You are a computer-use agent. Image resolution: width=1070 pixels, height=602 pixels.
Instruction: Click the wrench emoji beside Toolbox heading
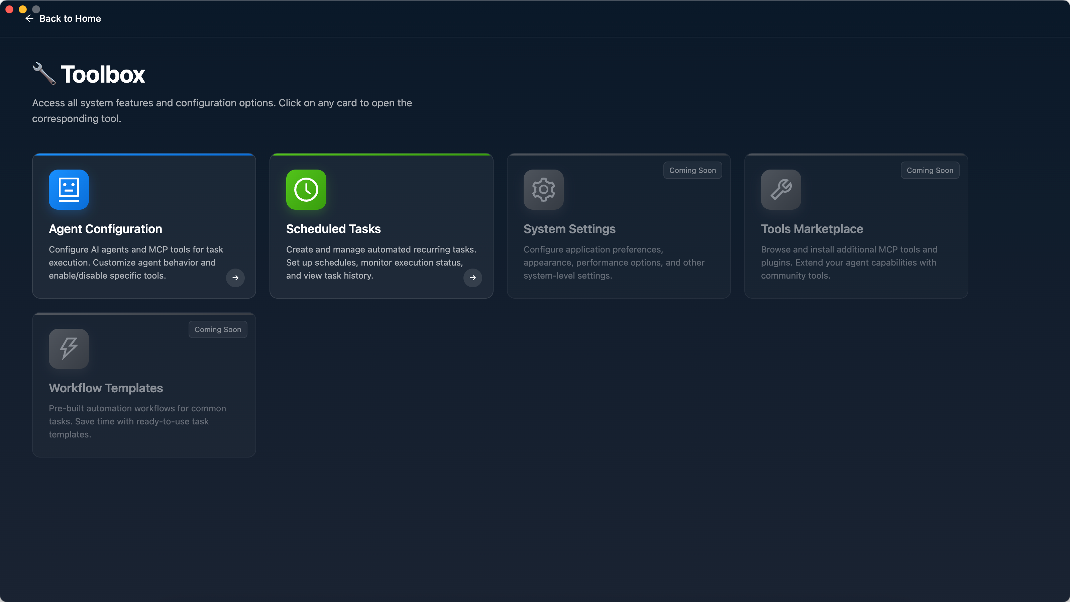44,74
